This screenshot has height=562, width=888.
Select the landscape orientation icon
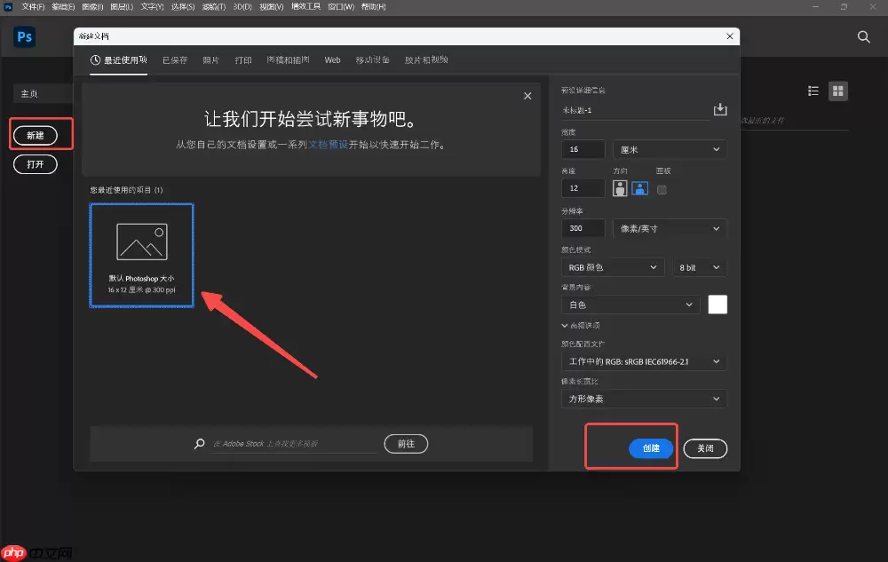pyautogui.click(x=641, y=188)
